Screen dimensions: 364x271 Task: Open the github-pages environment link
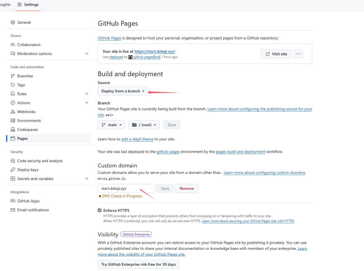(168, 152)
